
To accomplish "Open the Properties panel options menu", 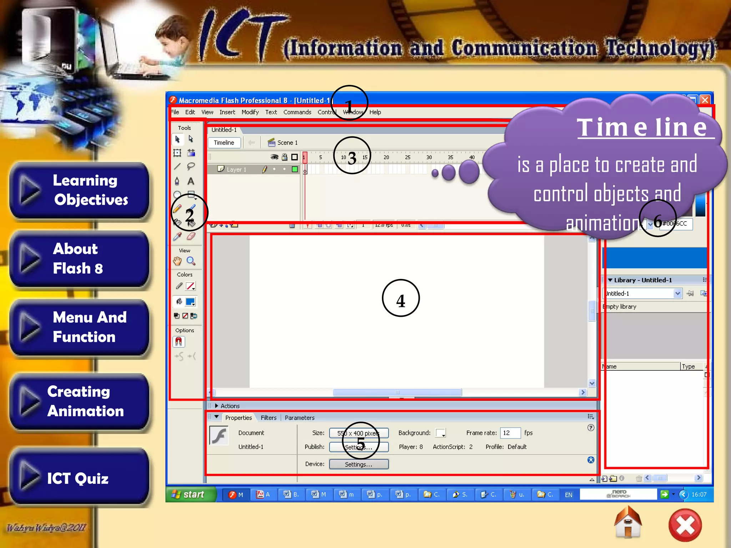I will click(591, 417).
